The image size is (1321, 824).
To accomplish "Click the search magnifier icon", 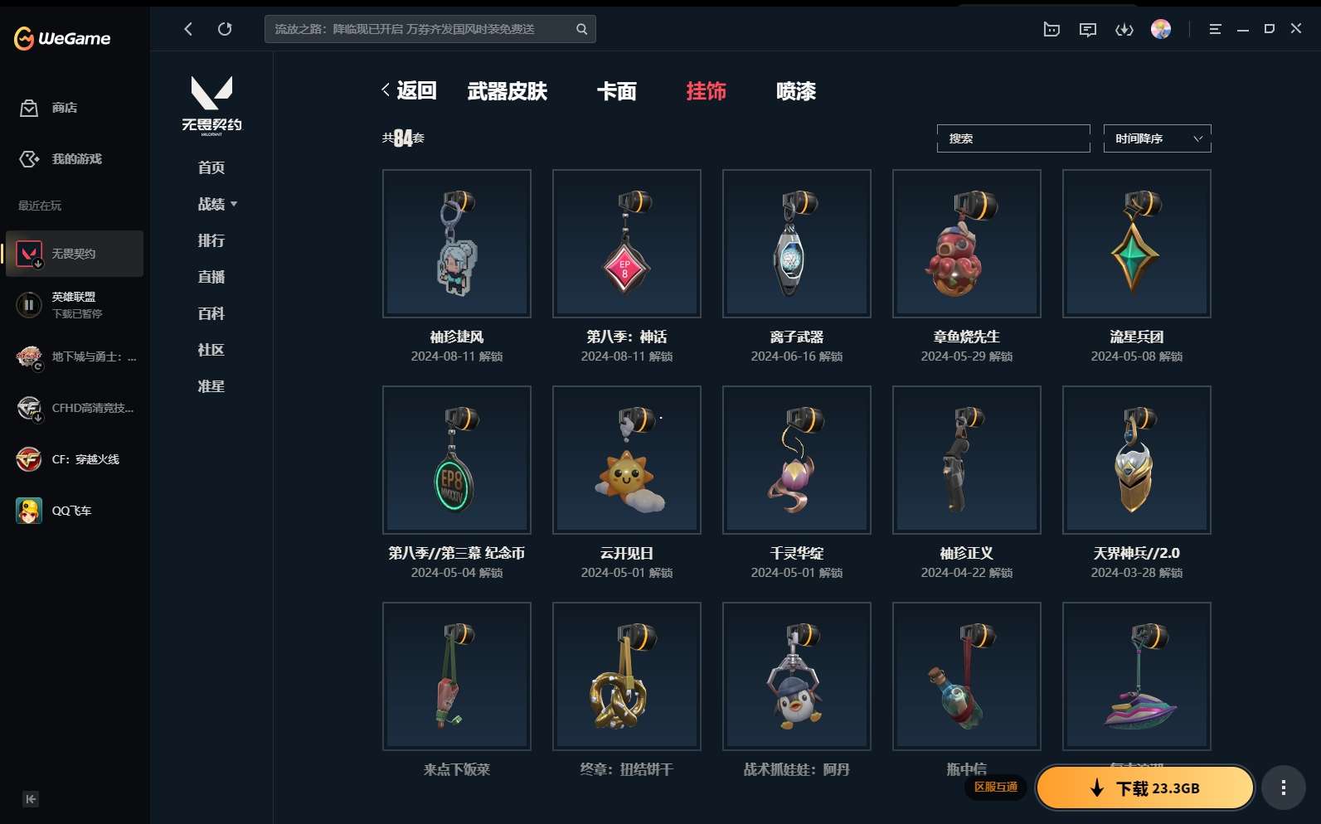I will [x=581, y=29].
